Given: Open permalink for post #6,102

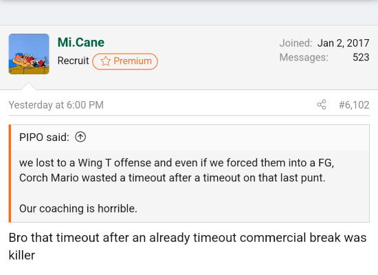Looking at the screenshot, I should [354, 105].
